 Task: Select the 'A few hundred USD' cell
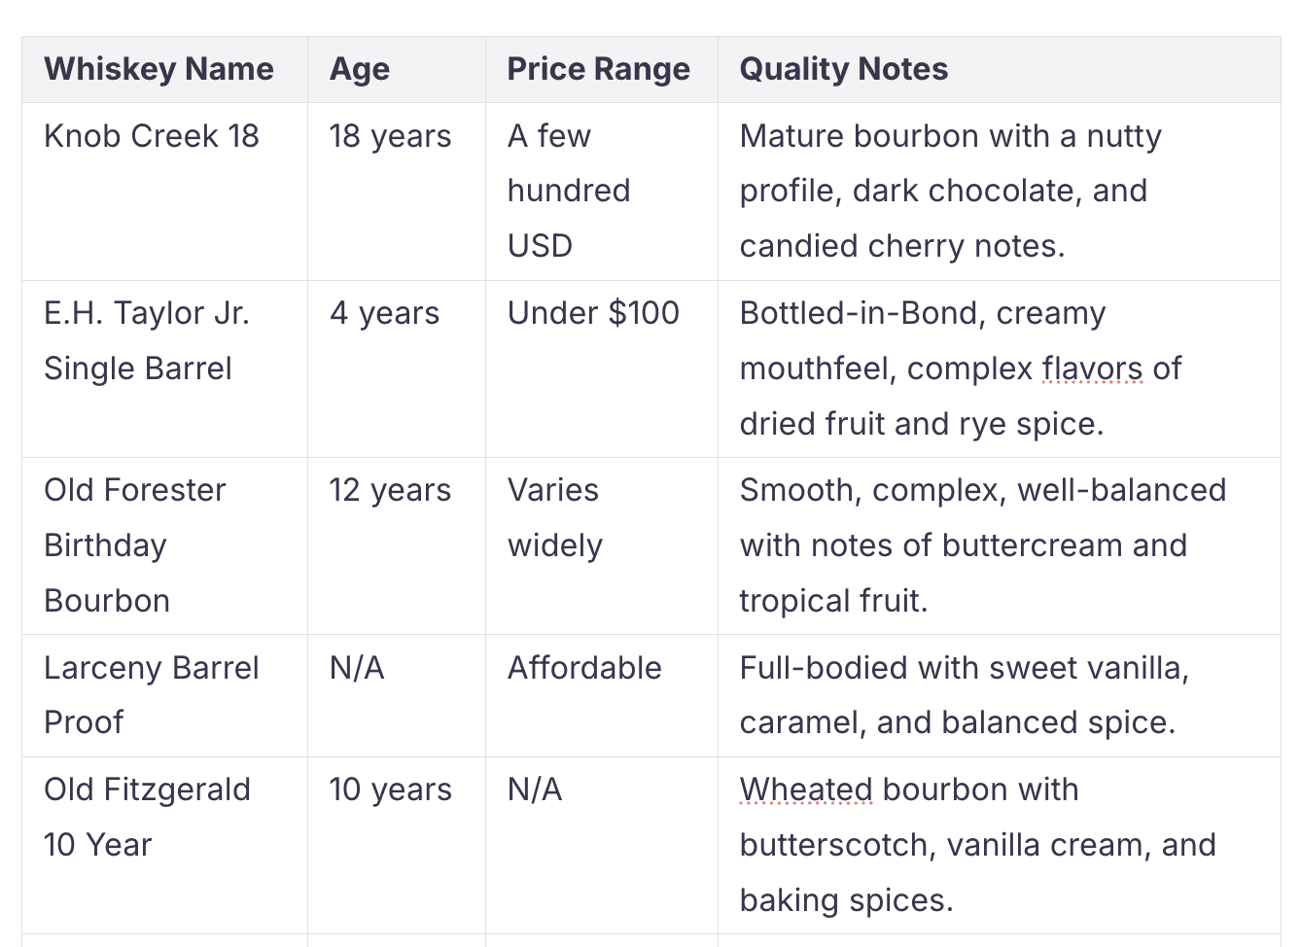coord(569,191)
